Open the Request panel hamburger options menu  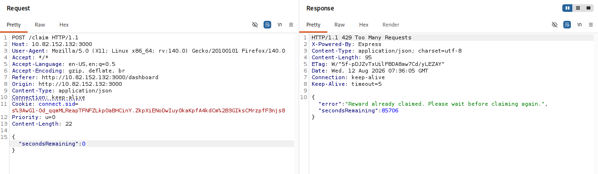coord(291,25)
